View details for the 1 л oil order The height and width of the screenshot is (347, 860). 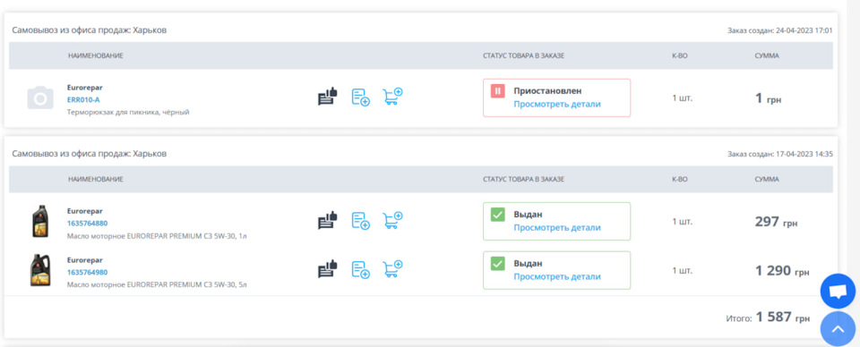tap(556, 228)
